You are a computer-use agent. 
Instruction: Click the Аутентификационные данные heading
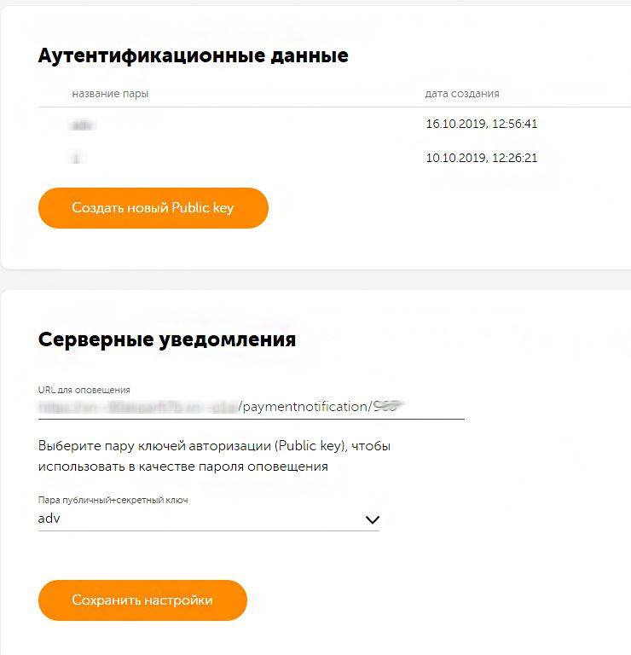tap(194, 56)
